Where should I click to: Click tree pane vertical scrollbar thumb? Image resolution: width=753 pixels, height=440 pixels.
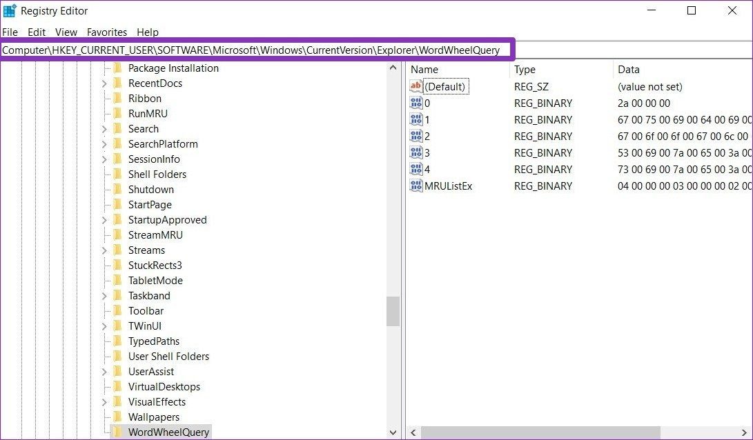point(393,312)
